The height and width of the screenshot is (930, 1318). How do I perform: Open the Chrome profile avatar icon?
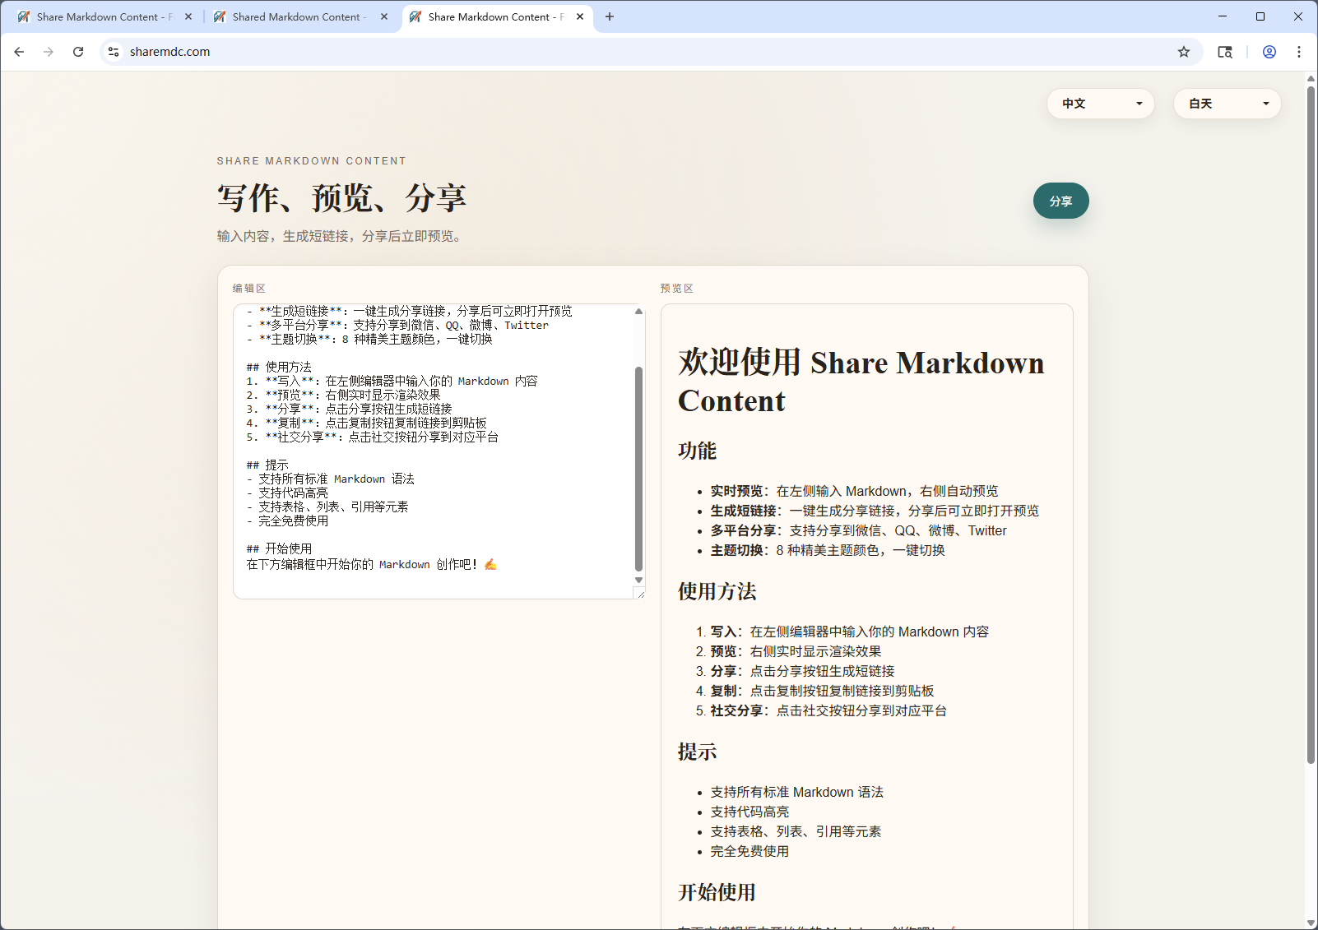[x=1269, y=51]
